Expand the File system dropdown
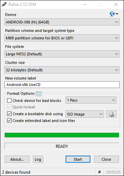 click(62, 54)
